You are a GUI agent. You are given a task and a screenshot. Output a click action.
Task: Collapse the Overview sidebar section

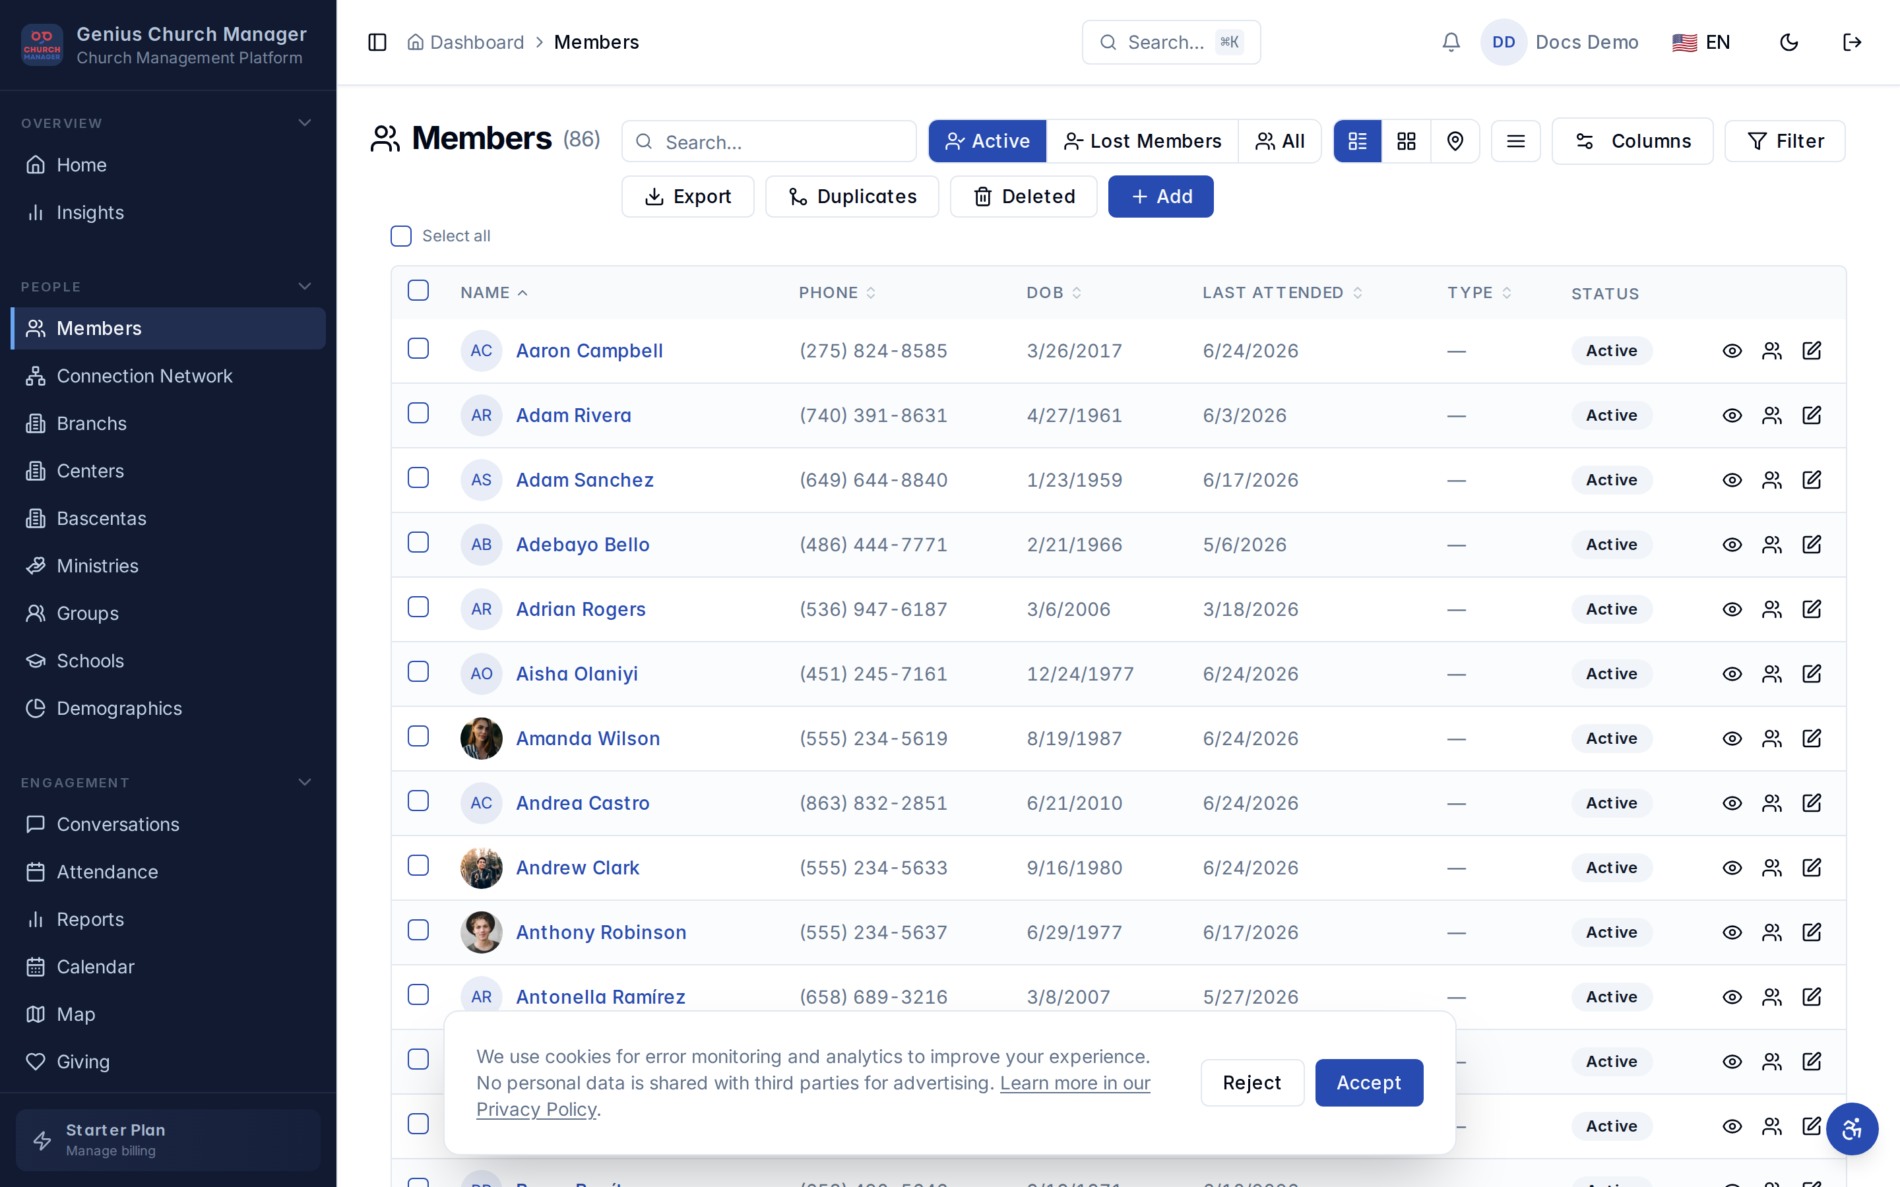tap(305, 123)
